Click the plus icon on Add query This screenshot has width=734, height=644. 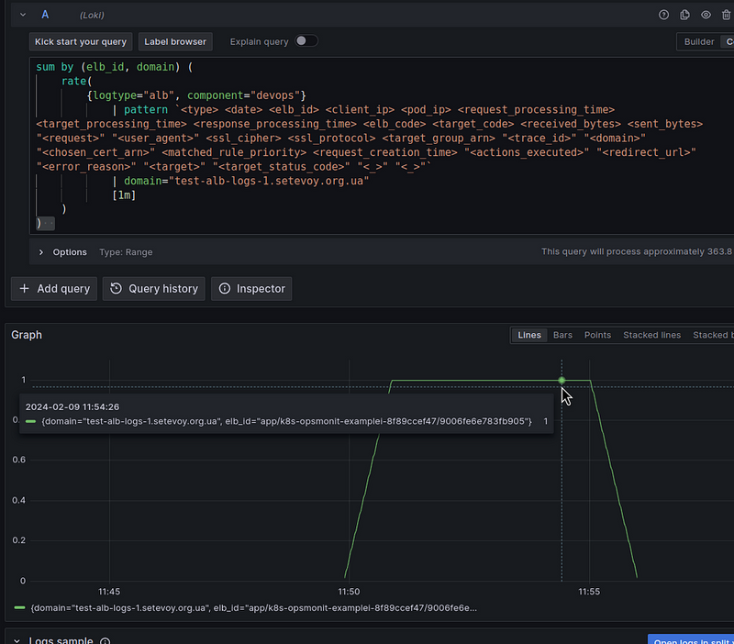(x=25, y=288)
